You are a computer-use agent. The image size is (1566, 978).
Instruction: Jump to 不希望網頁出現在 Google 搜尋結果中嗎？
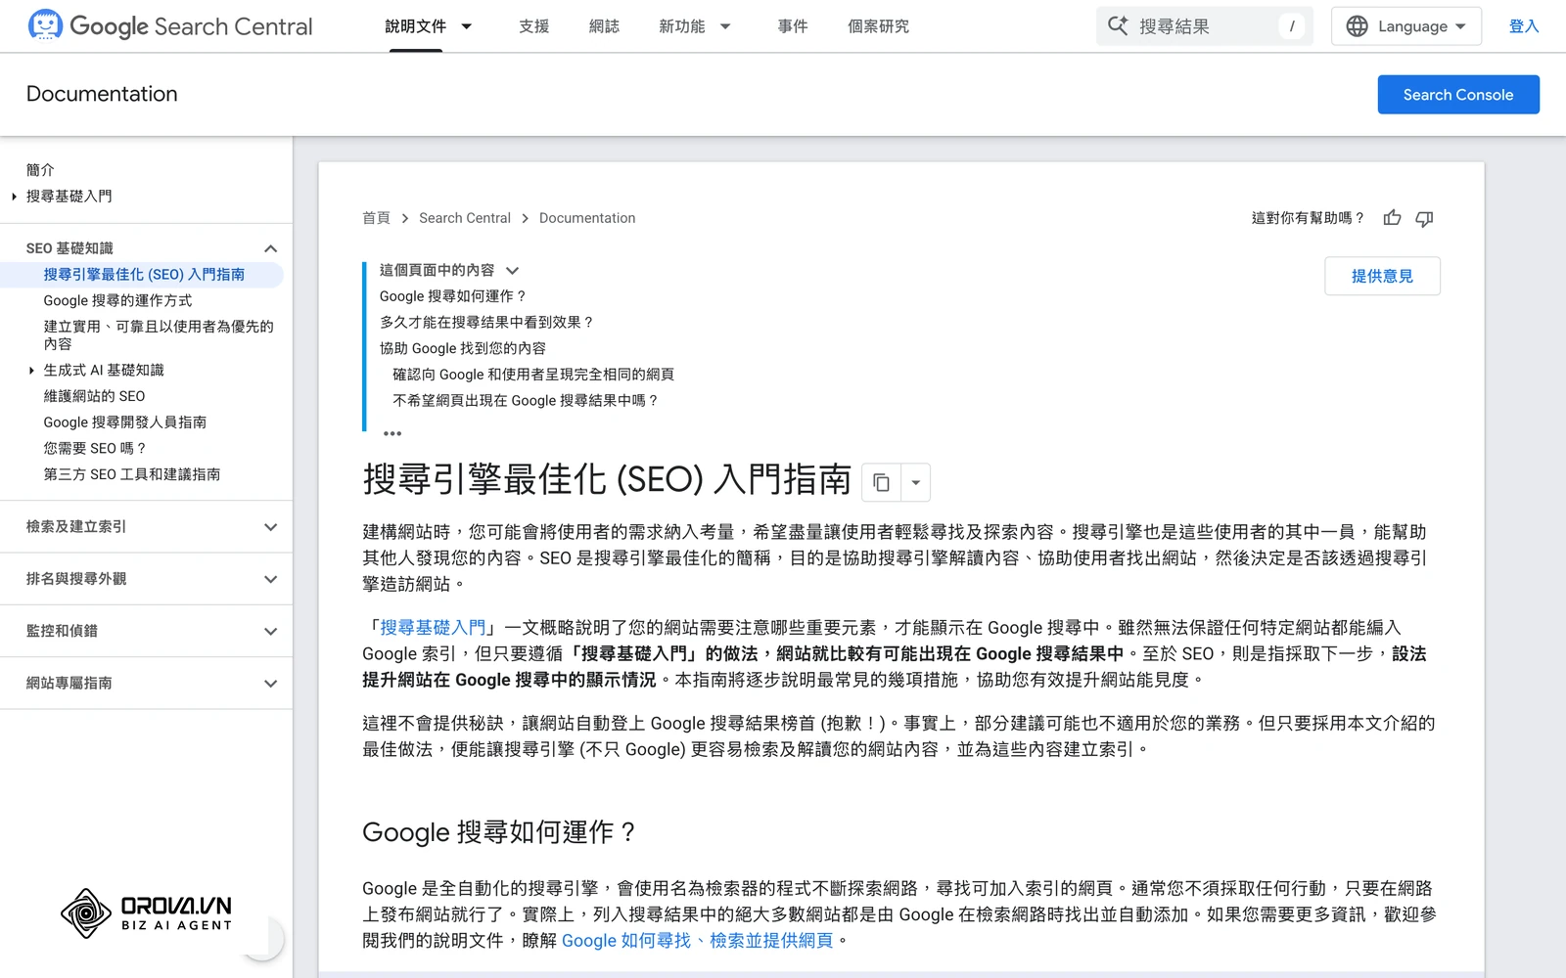(526, 401)
